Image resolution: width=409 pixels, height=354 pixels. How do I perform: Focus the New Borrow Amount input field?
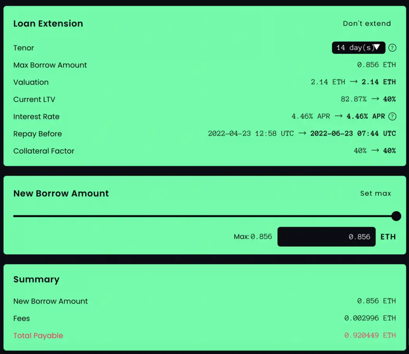click(326, 237)
